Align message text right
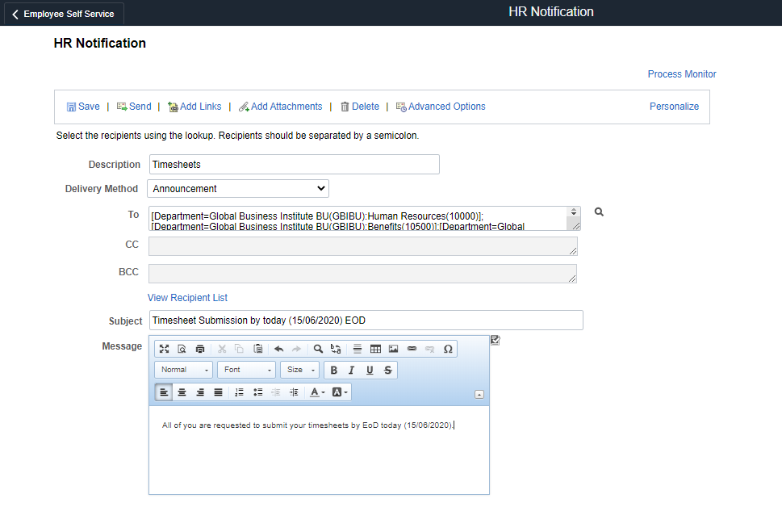The height and width of the screenshot is (507, 782). click(x=200, y=392)
